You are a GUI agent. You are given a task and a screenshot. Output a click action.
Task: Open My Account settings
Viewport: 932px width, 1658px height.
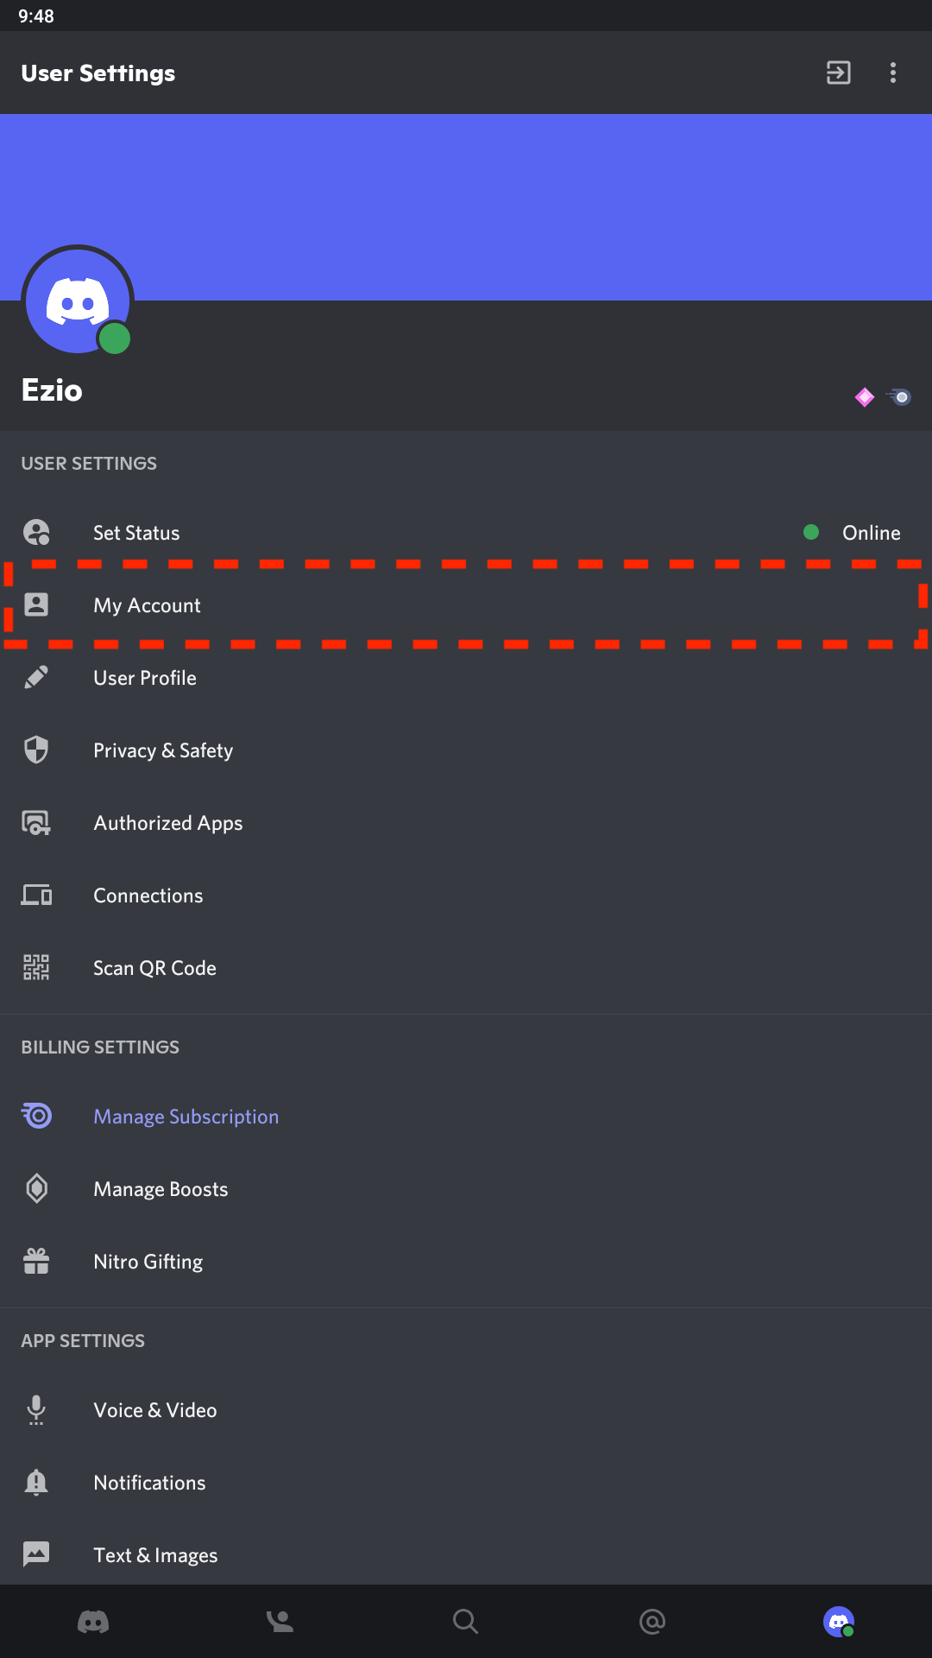tap(147, 605)
